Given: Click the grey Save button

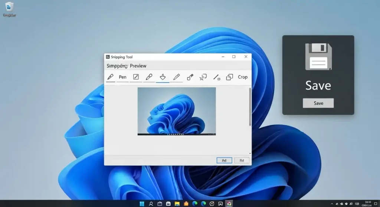Looking at the screenshot, I should [x=318, y=103].
